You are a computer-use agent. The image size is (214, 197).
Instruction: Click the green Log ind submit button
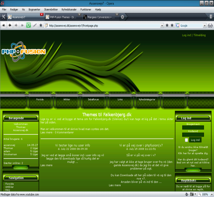[195, 140]
